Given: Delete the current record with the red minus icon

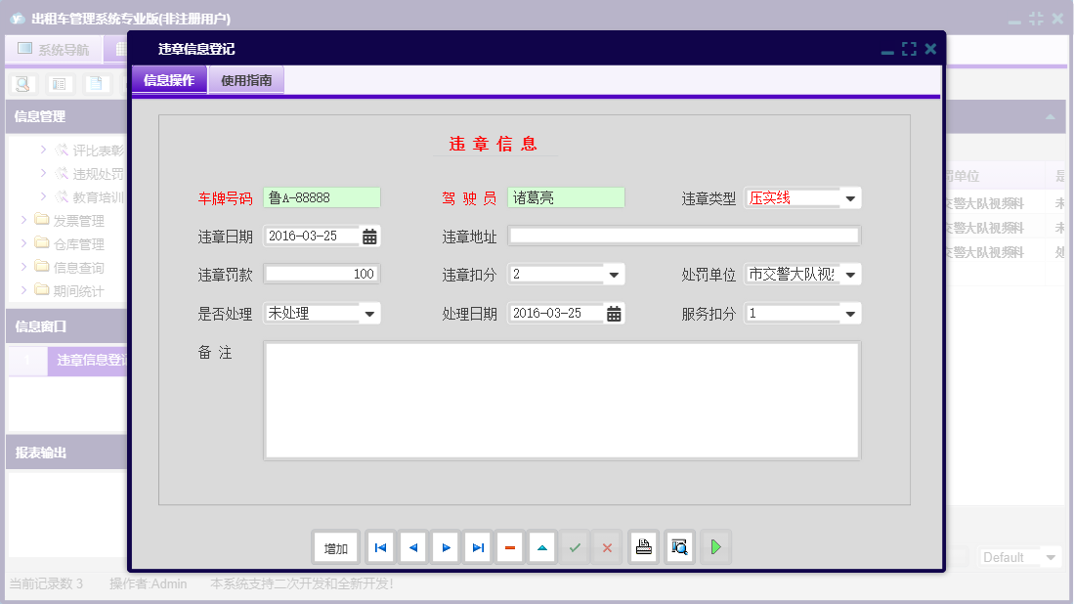Looking at the screenshot, I should click(x=509, y=547).
